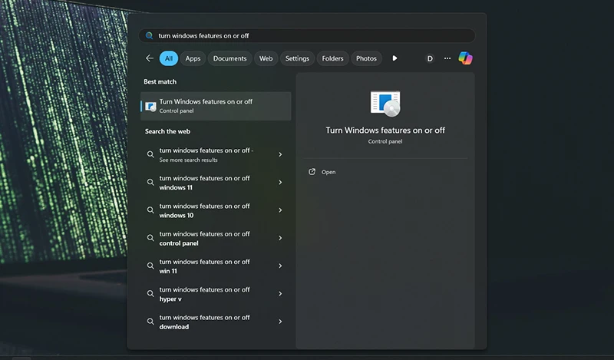
Task: Click the large Windows features preview icon
Action: (x=385, y=103)
